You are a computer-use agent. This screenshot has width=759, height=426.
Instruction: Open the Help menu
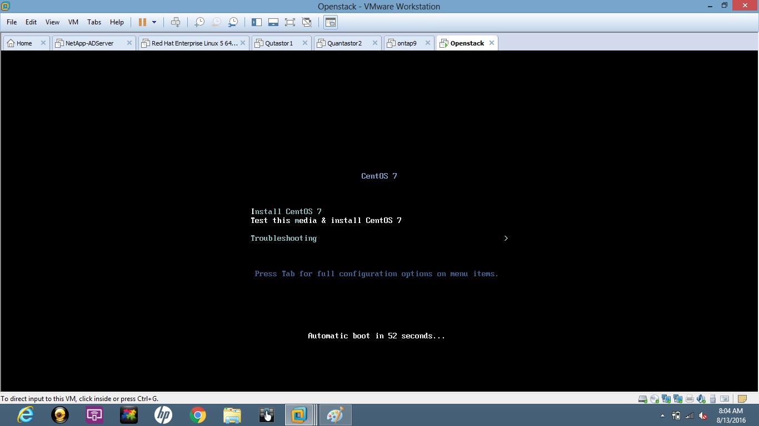[117, 22]
